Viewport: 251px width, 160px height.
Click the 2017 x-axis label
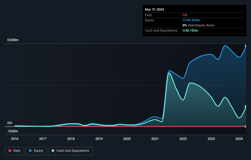point(43,139)
